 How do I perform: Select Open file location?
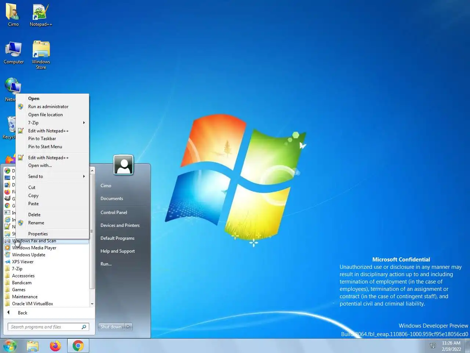[x=53, y=115]
